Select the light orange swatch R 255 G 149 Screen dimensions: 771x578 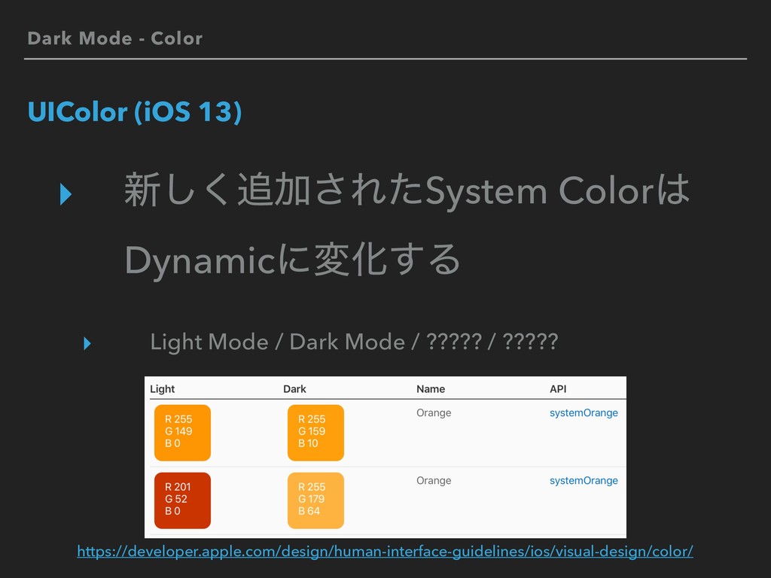tap(182, 433)
